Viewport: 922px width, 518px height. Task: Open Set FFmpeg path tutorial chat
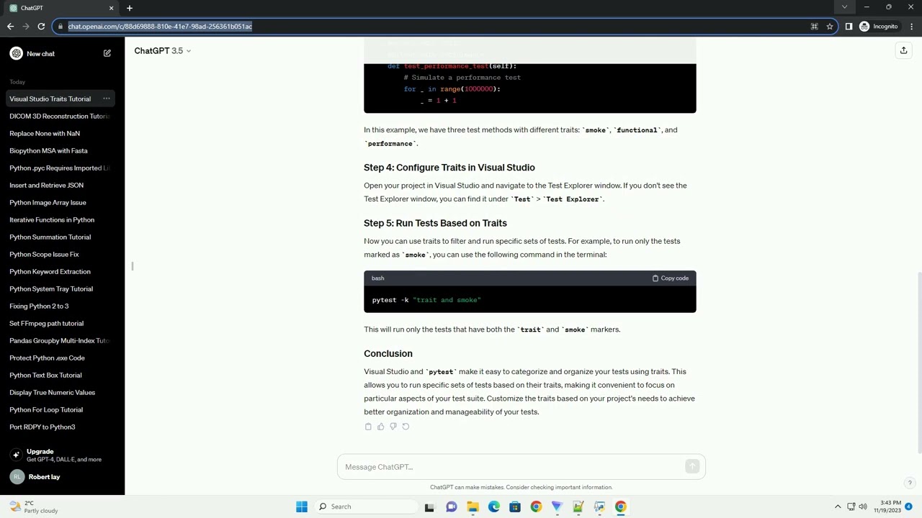tap(59, 323)
